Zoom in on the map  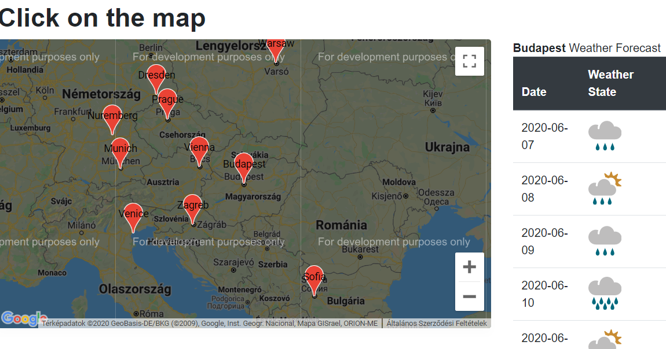[469, 266]
